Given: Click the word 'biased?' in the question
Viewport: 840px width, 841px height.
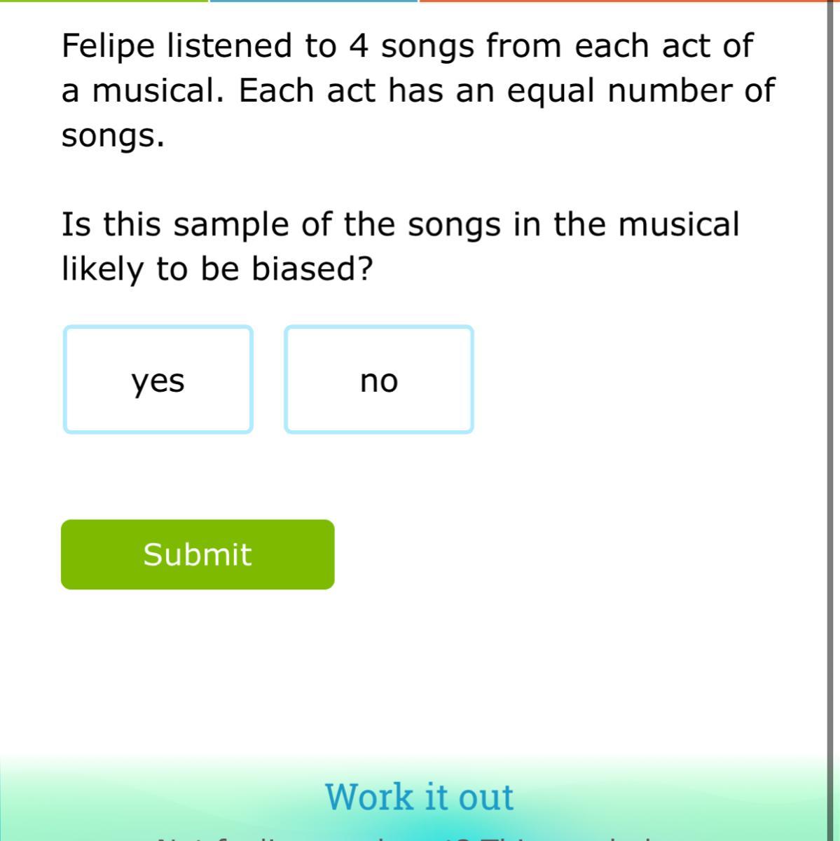Looking at the screenshot, I should click(x=312, y=268).
